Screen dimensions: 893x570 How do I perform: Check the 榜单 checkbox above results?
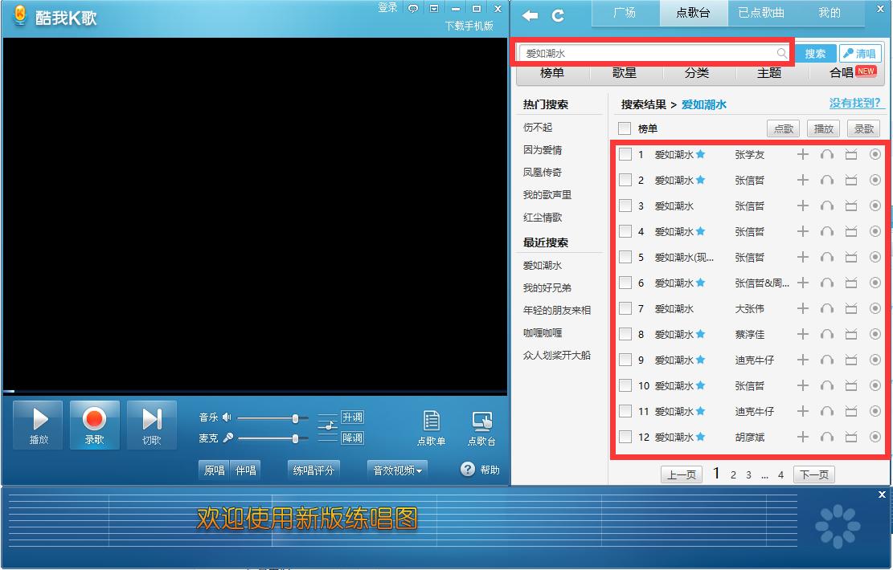[624, 128]
